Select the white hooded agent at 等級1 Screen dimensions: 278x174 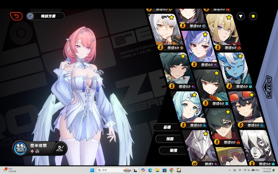pyautogui.click(x=200, y=148)
